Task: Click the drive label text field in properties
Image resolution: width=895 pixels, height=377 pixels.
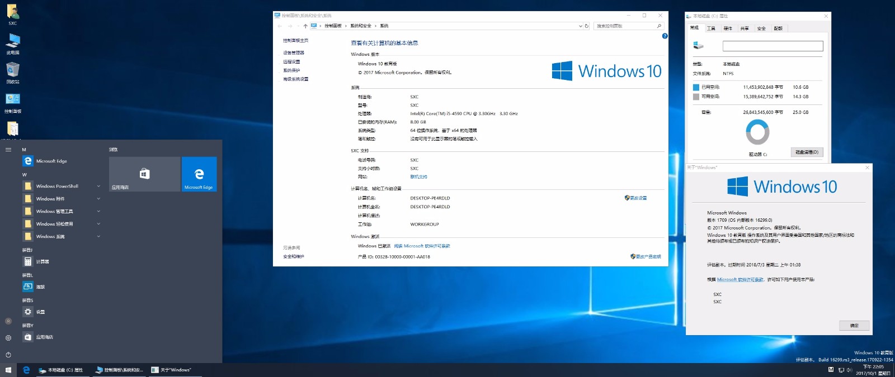Action: point(772,46)
